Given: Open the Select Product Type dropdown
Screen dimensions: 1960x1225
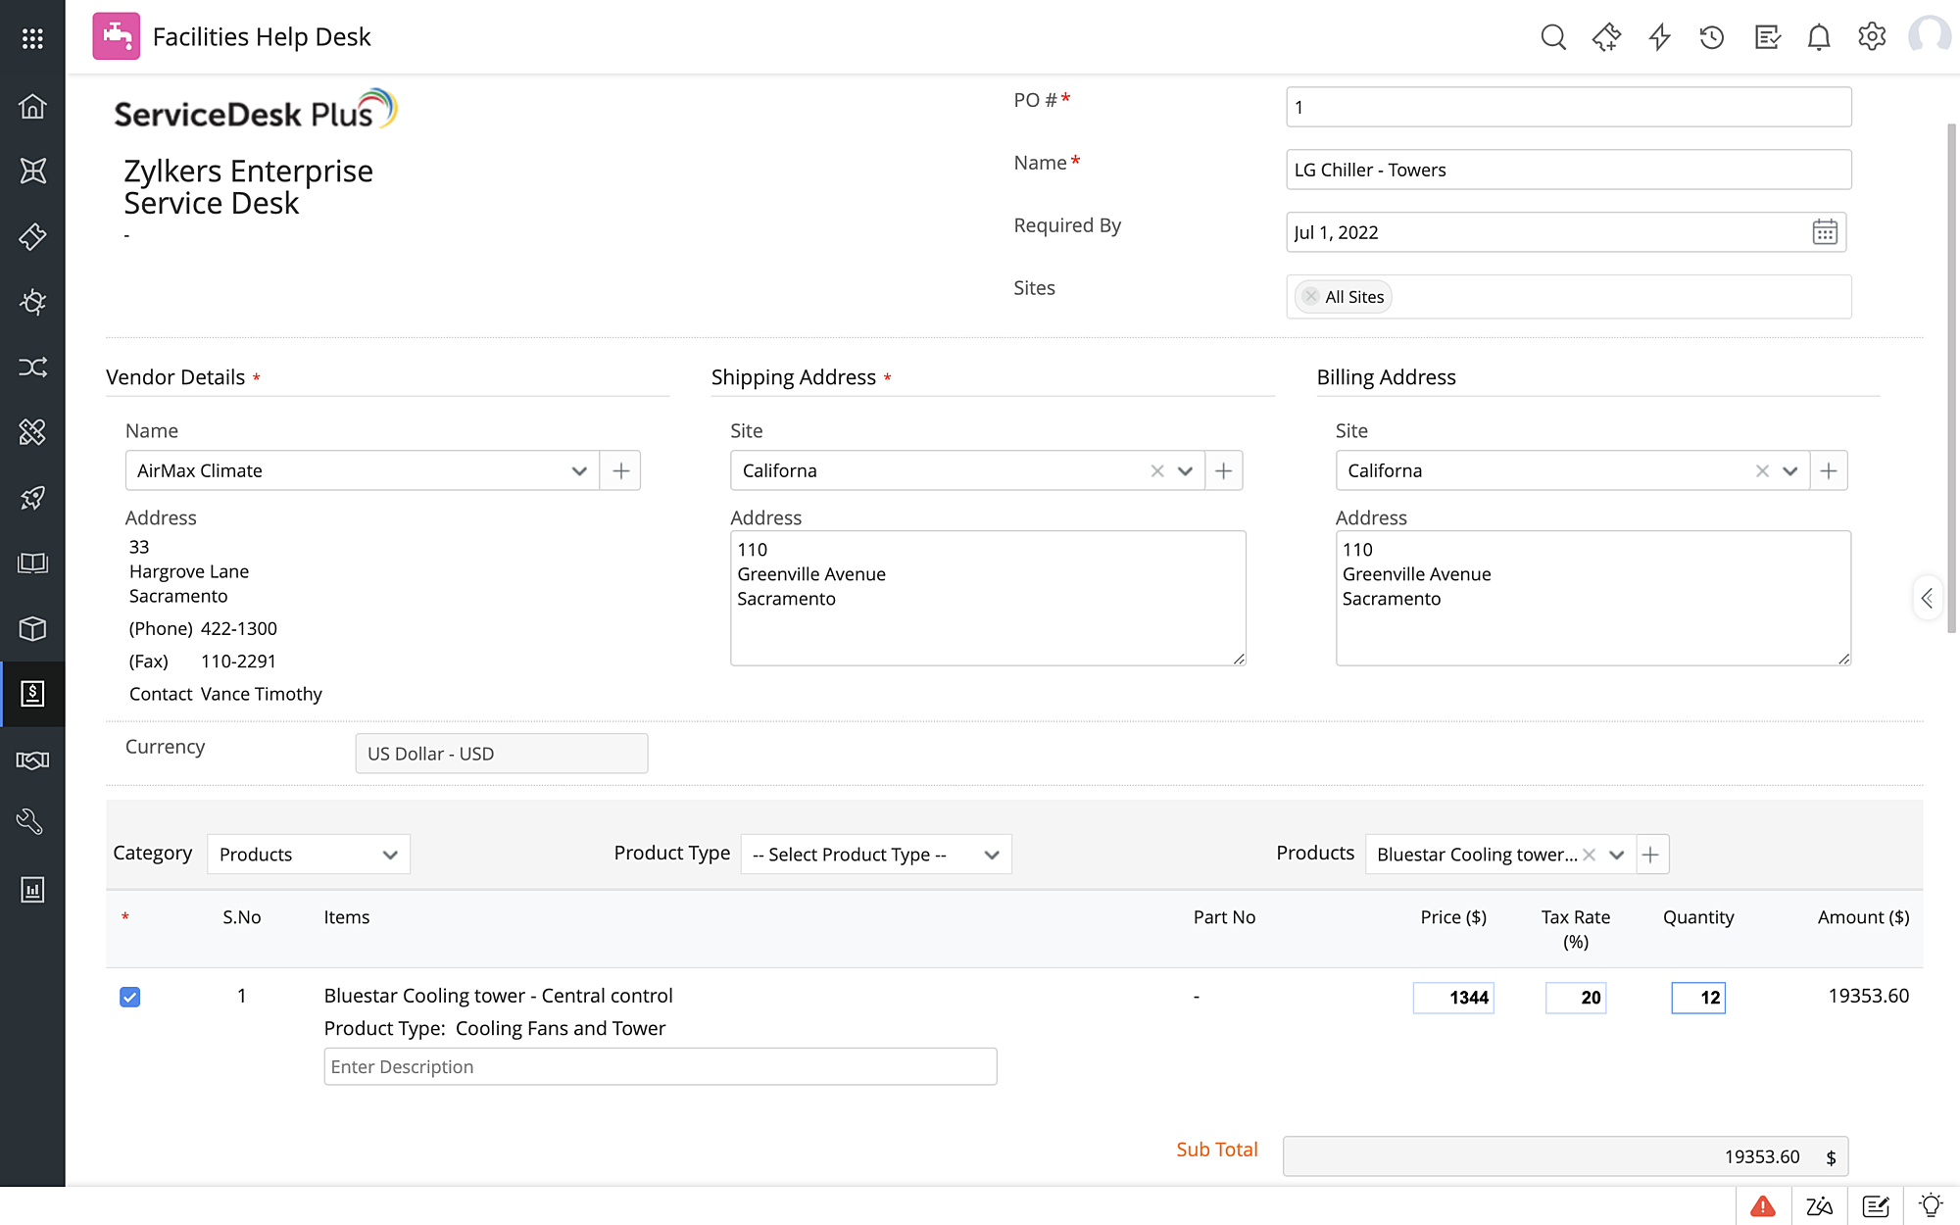Looking at the screenshot, I should 875,855.
